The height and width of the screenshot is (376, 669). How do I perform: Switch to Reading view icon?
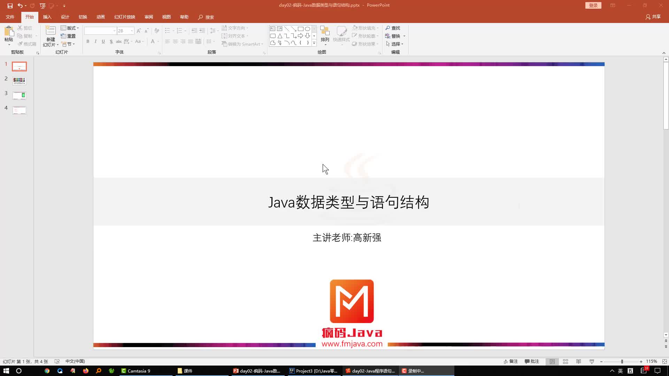tap(578, 361)
